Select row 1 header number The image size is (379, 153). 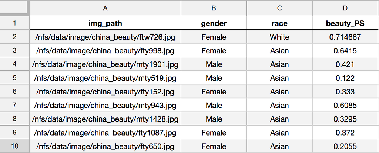tap(14, 24)
